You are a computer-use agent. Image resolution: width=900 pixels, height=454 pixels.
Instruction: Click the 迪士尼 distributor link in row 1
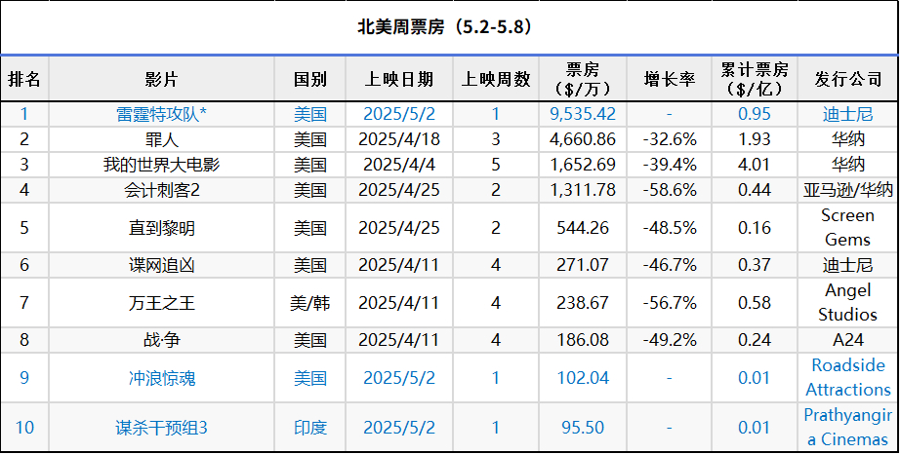click(847, 114)
